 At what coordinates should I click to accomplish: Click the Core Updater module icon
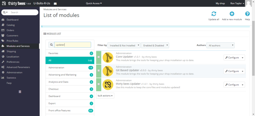(x=108, y=57)
